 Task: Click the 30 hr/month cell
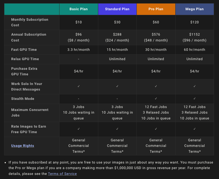coord(156,50)
